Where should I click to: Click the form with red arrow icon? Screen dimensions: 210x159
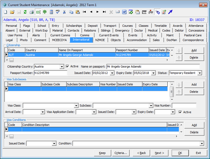[151, 12]
